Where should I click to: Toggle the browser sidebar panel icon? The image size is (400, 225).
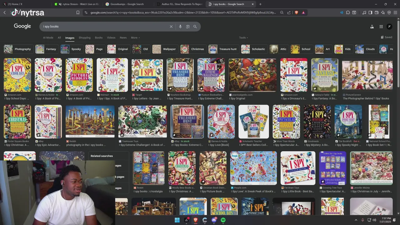point(370,12)
